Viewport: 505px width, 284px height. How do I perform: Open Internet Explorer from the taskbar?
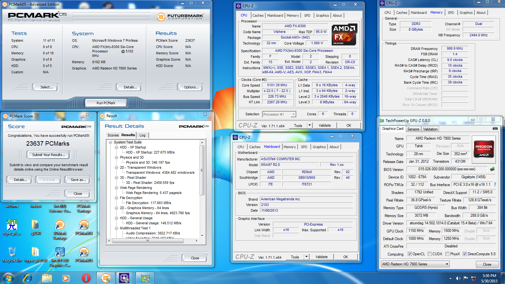tap(28, 278)
